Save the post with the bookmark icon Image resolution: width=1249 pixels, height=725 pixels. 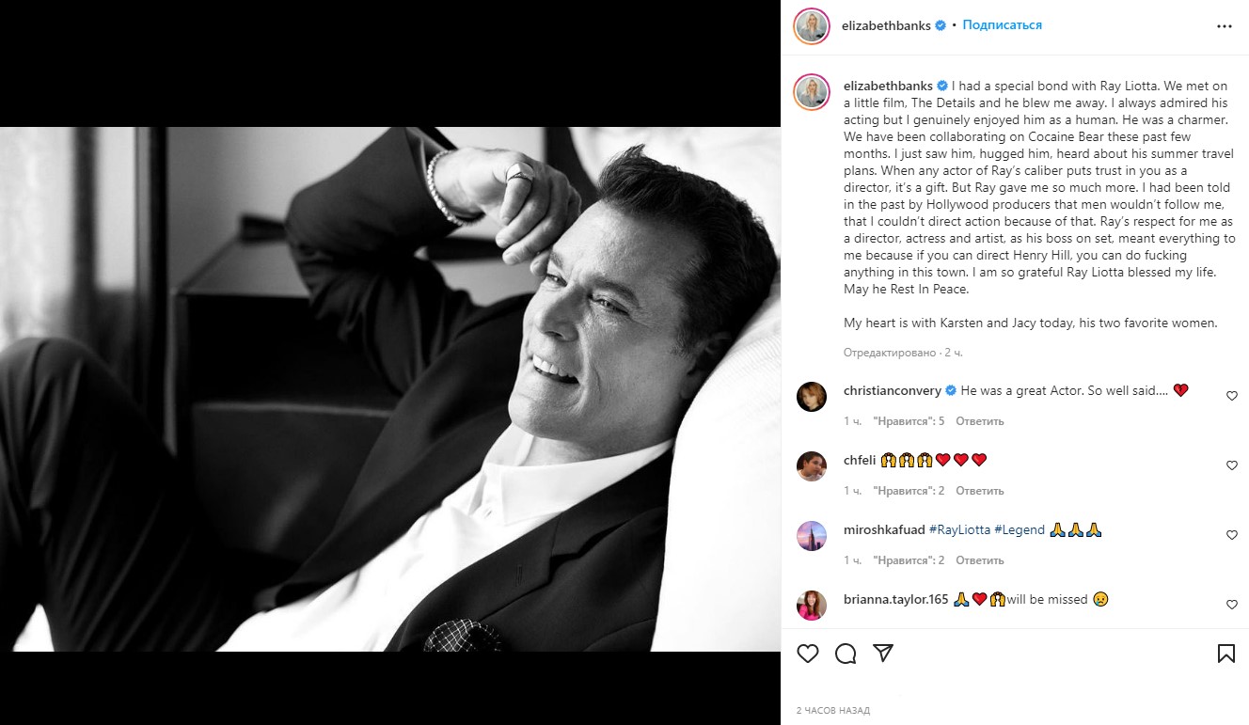coord(1226,654)
